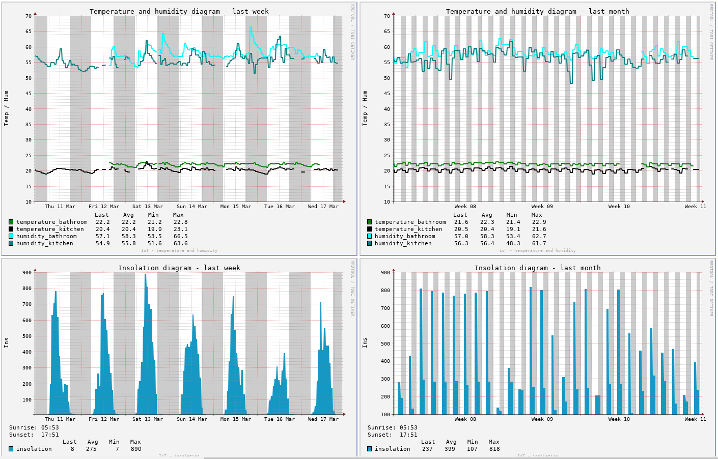Click blue insolation swatch under last month graph
Viewport: 718px width, 459px height.
[x=370, y=449]
